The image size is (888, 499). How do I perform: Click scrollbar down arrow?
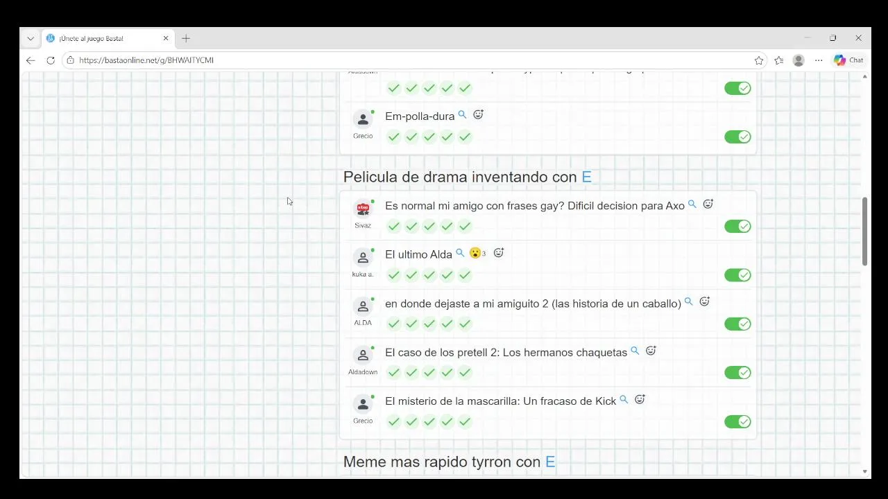coord(864,472)
